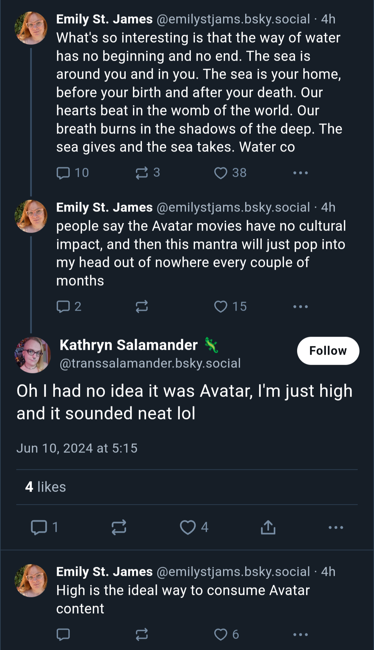This screenshot has width=374, height=650.
Task: Open more options on Kathryn's main post
Action: 336,527
